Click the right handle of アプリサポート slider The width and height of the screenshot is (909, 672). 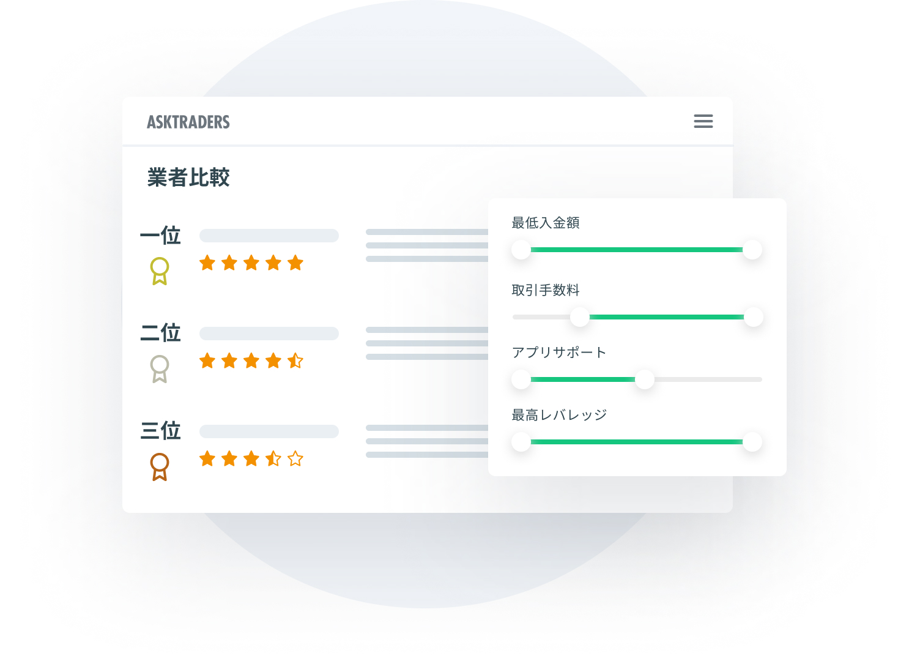645,379
